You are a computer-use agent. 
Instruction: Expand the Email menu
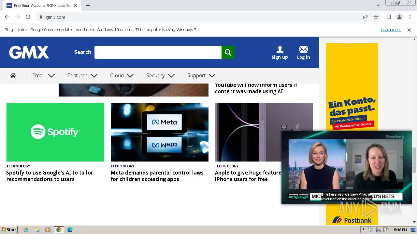(x=44, y=76)
